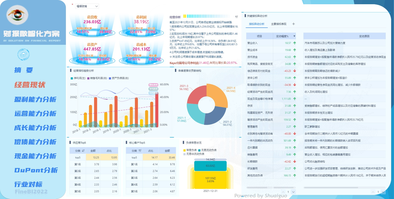
Task: Click the green up arrow for 研发费用
Action: coord(295,169)
